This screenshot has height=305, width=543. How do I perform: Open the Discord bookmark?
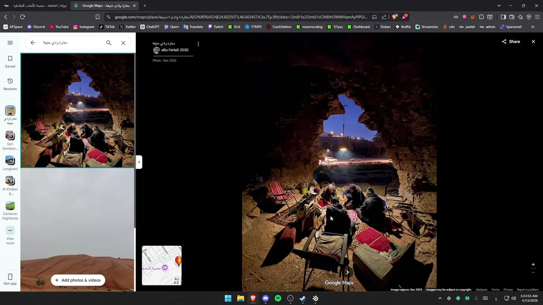pos(36,27)
